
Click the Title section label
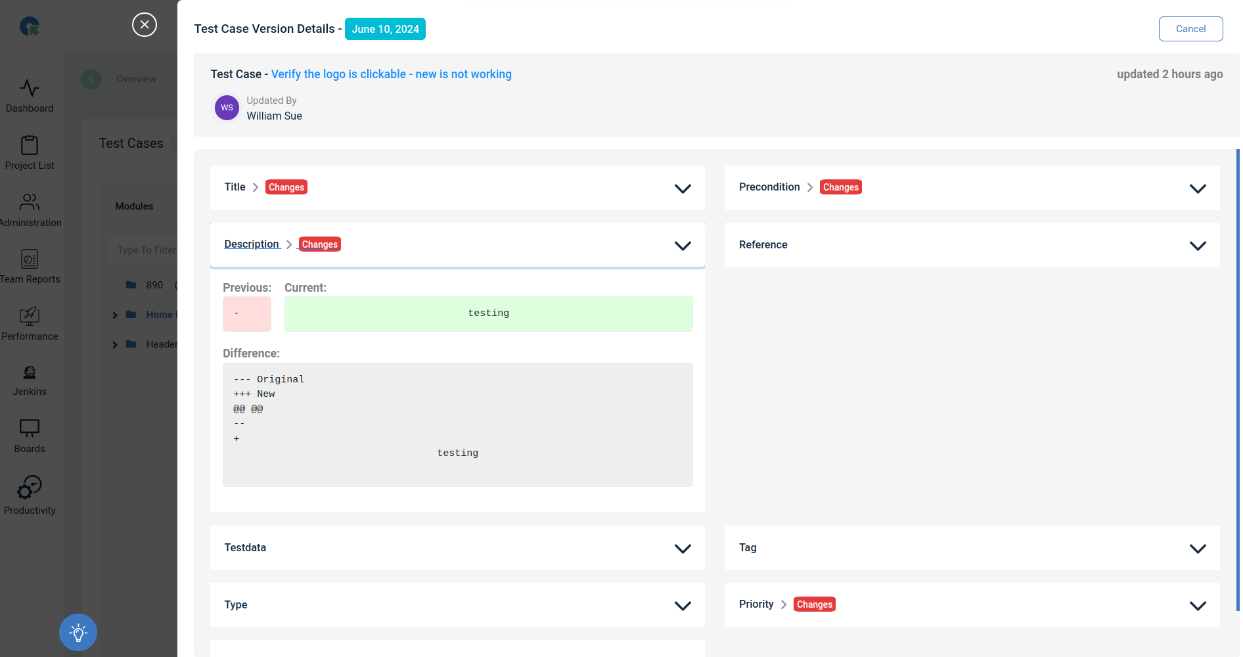(235, 187)
